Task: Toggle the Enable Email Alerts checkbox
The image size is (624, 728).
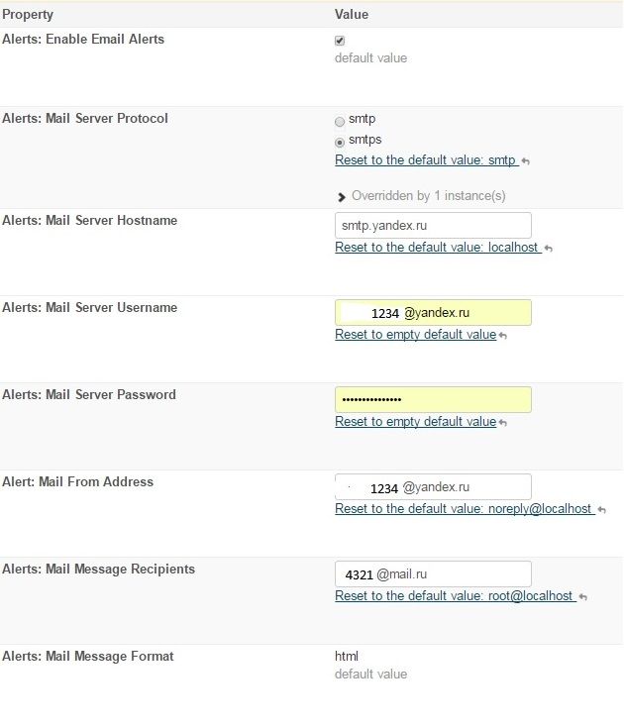Action: point(340,41)
